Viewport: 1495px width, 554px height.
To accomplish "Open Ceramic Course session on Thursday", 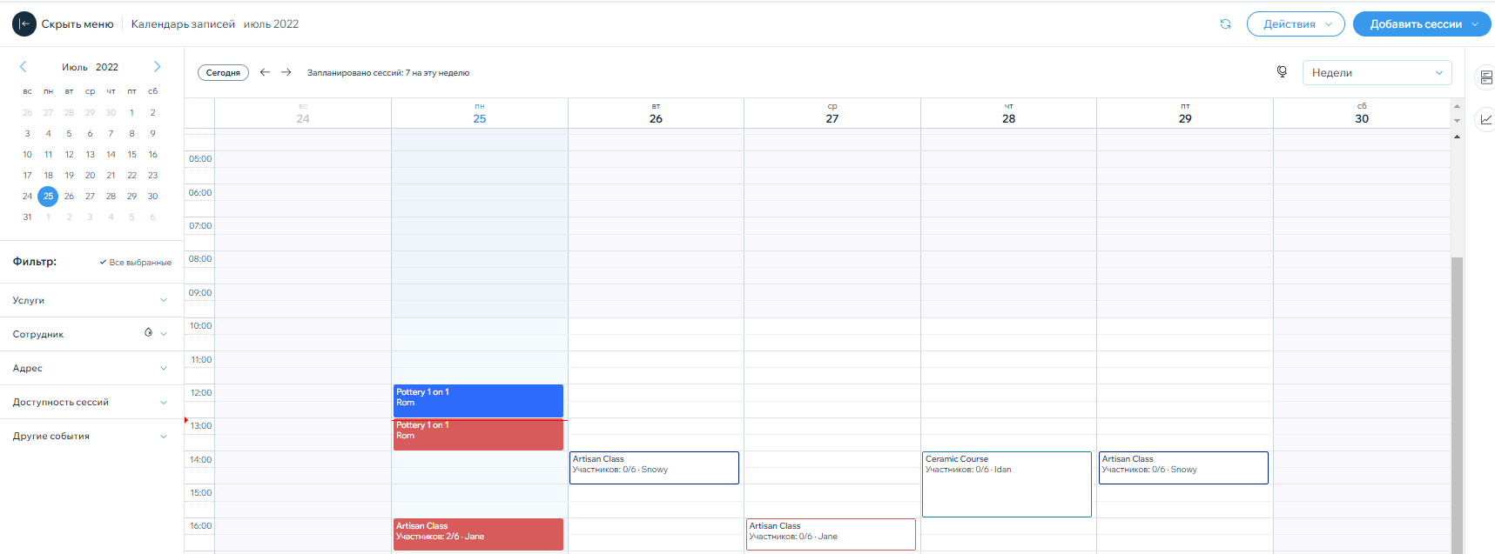I will point(1007,484).
